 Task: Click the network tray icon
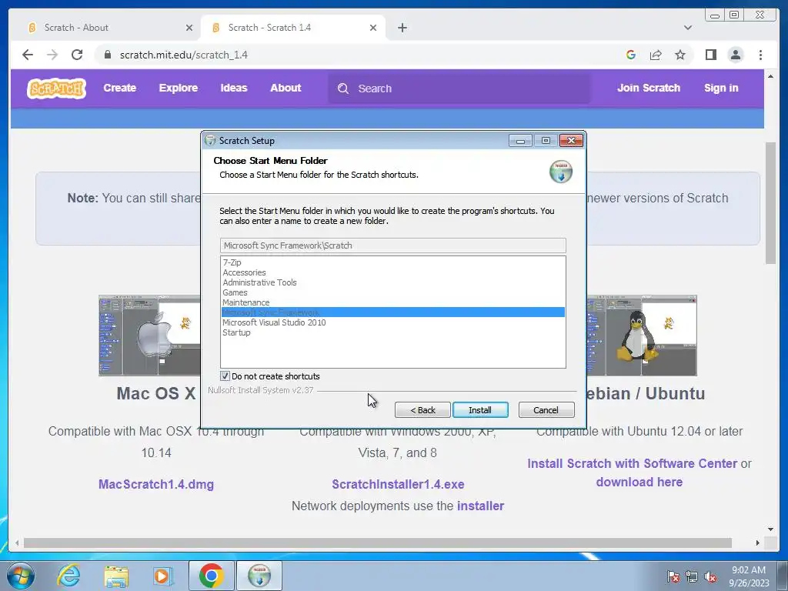[692, 576]
